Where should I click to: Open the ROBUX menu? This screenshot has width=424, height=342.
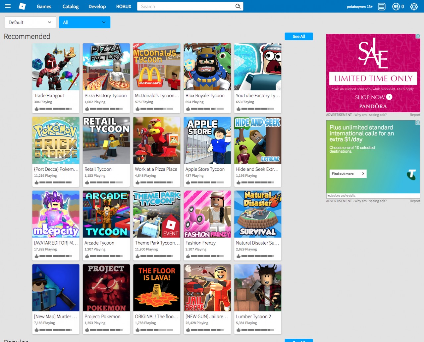pyautogui.click(x=124, y=6)
